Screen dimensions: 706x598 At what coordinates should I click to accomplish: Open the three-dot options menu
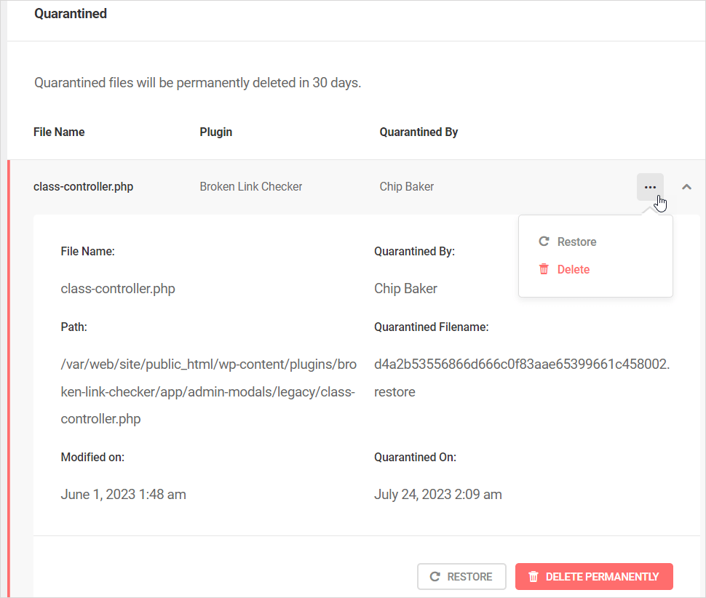point(650,187)
